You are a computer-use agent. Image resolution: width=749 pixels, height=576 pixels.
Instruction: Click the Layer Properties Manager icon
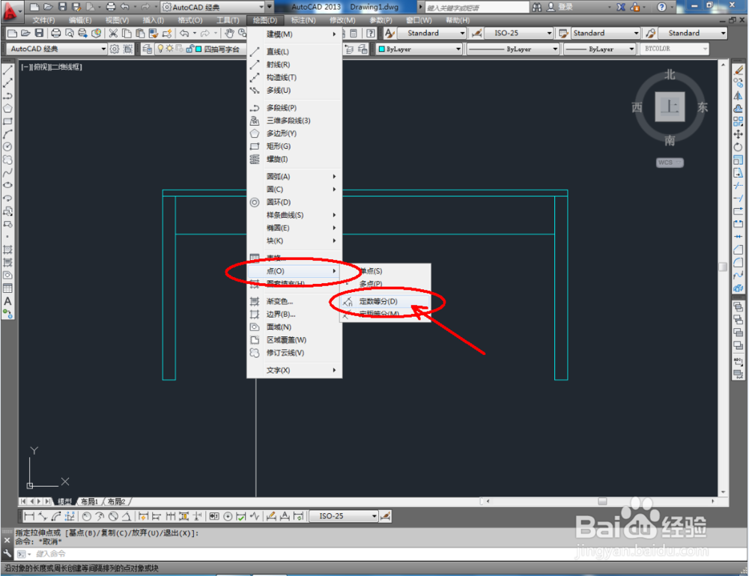click(148, 49)
